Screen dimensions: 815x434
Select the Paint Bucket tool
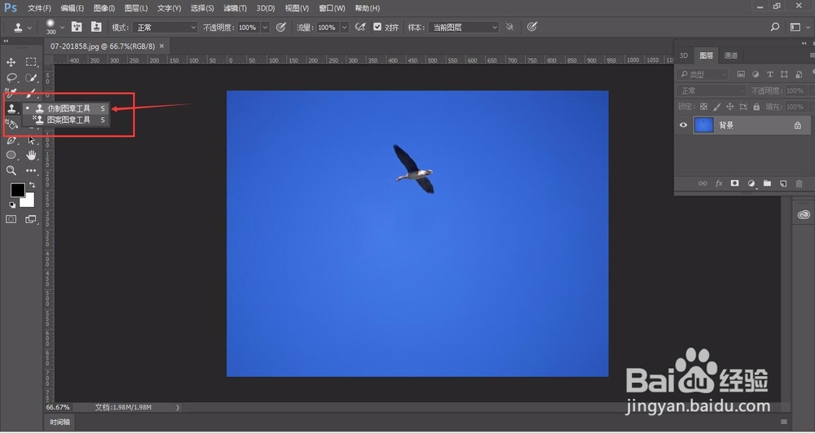[11, 124]
